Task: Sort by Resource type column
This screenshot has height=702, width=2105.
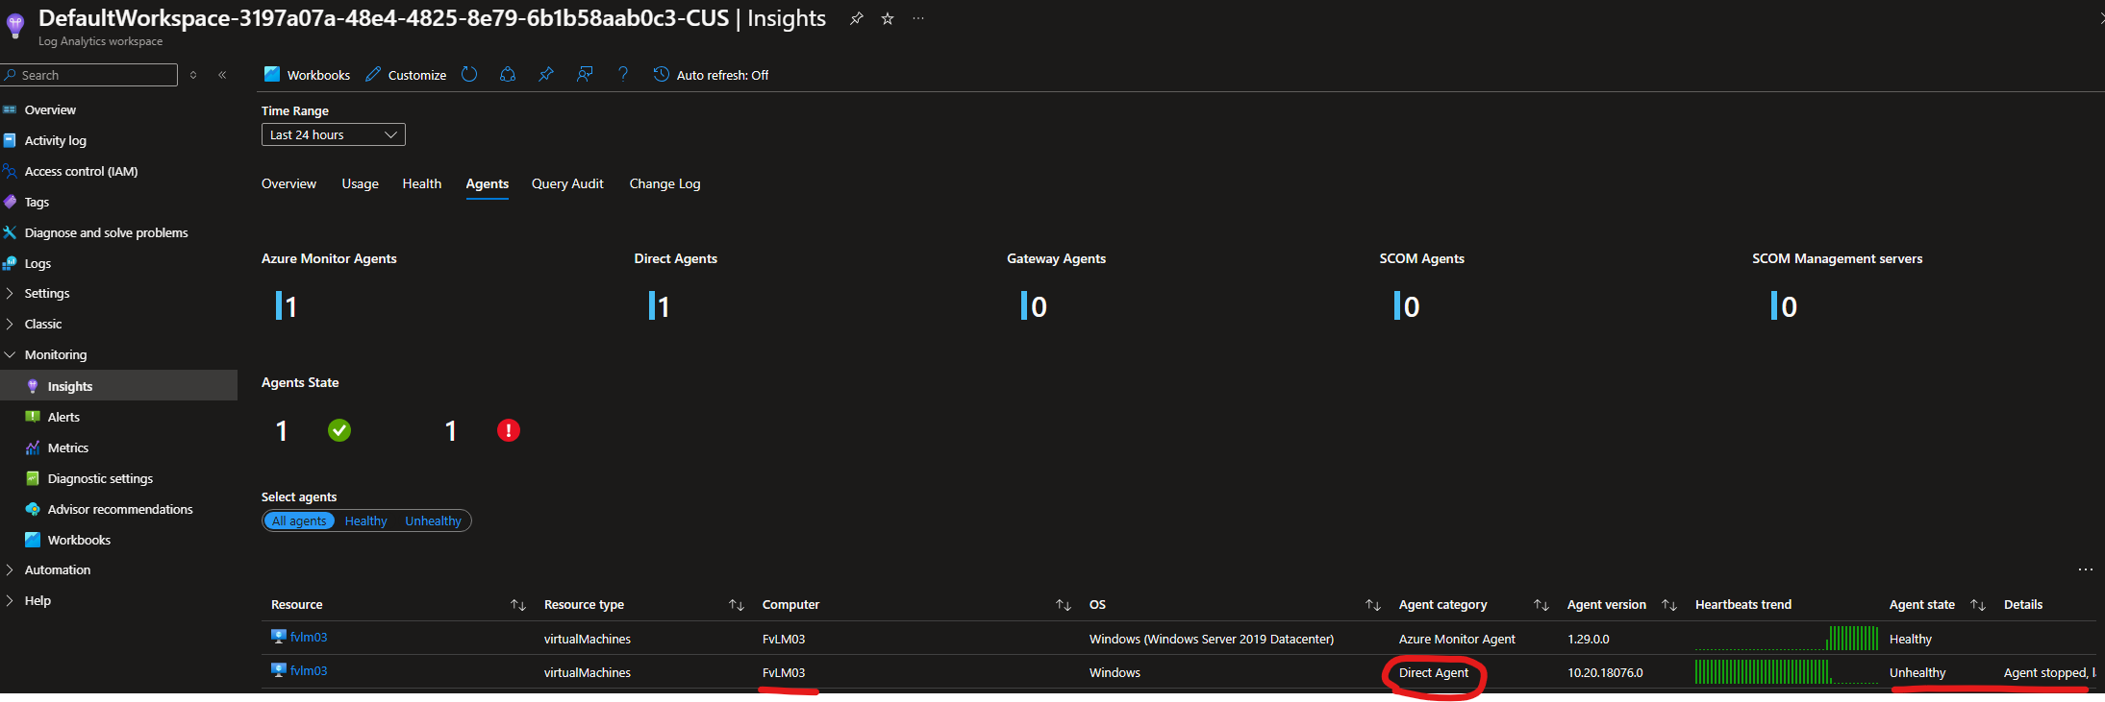Action: click(737, 605)
